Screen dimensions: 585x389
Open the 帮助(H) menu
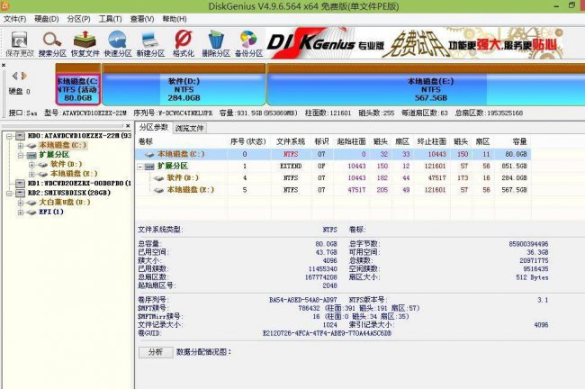click(x=175, y=19)
